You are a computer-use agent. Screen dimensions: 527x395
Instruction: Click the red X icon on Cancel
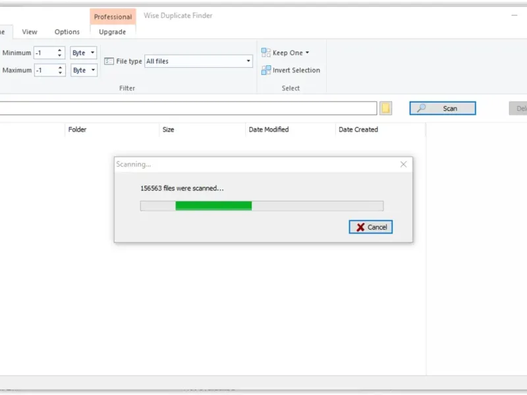(360, 227)
